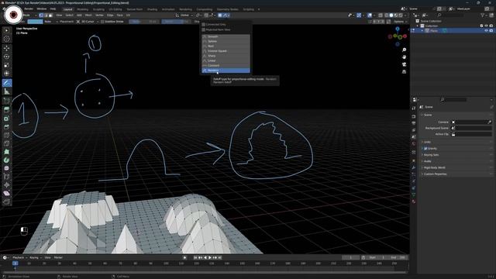Open the Modifiers wrench tab in Properties

[414, 167]
